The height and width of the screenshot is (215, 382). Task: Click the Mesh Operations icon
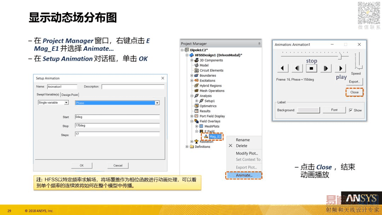click(x=196, y=91)
